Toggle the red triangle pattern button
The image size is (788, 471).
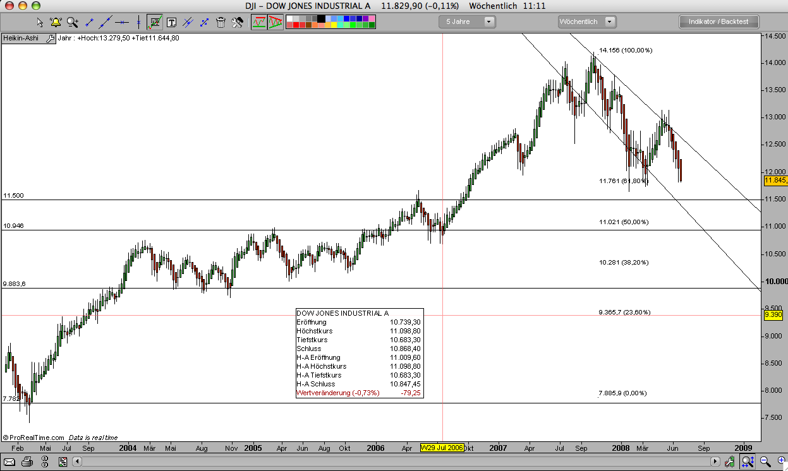pyautogui.click(x=275, y=22)
